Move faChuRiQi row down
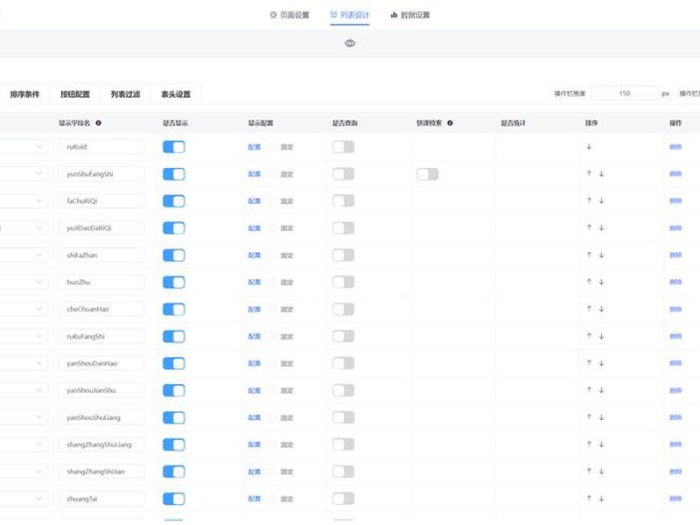Image resolution: width=700 pixels, height=525 pixels. [601, 201]
